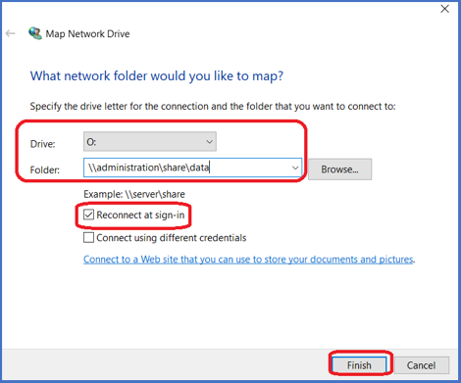
Task: Enable Connect using different credentials
Action: pos(88,237)
